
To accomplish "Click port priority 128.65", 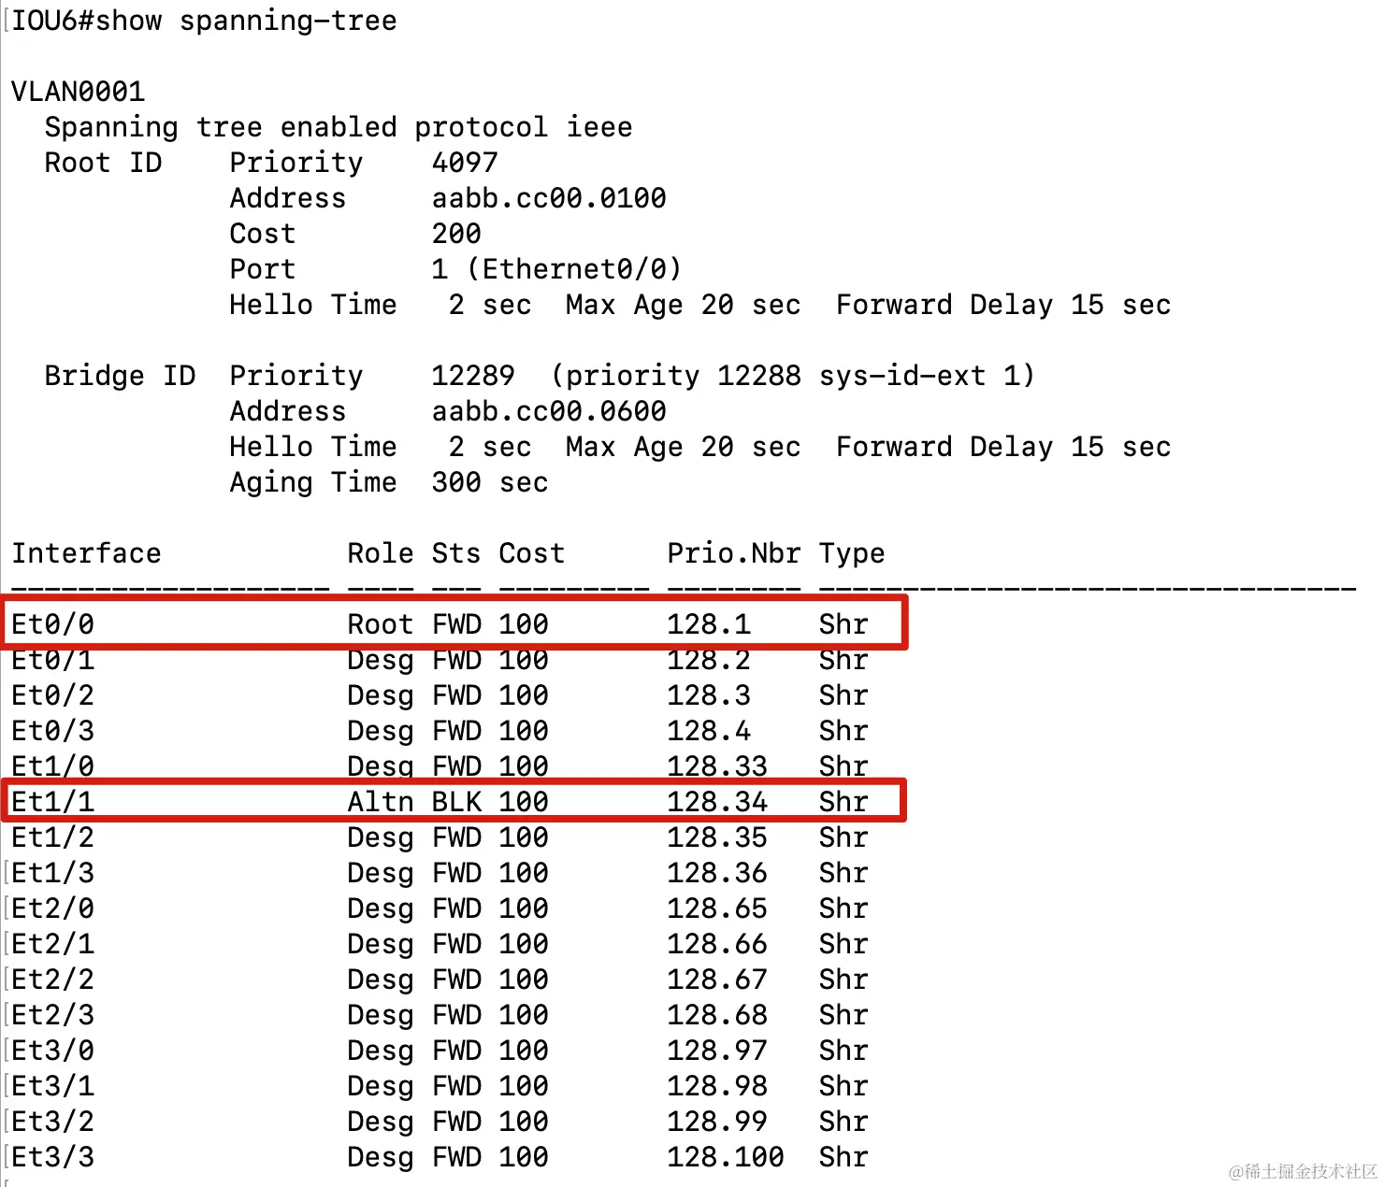I will (717, 908).
